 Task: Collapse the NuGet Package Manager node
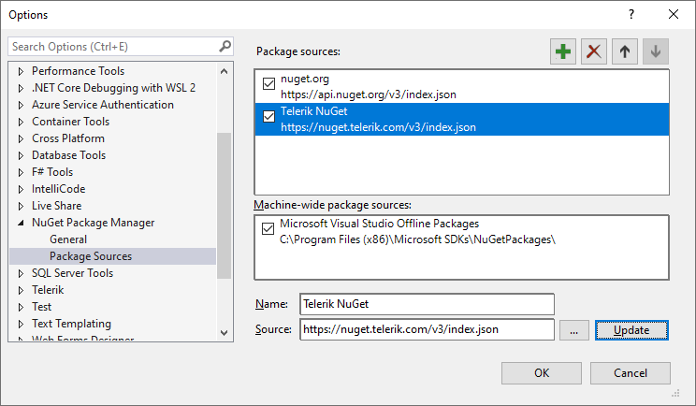[21, 223]
